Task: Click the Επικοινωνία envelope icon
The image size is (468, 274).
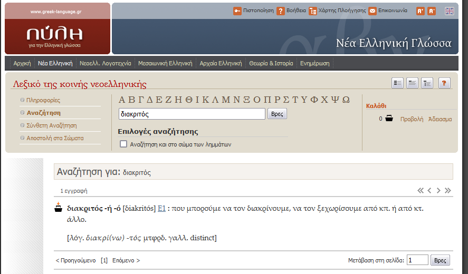Action: coord(373,11)
